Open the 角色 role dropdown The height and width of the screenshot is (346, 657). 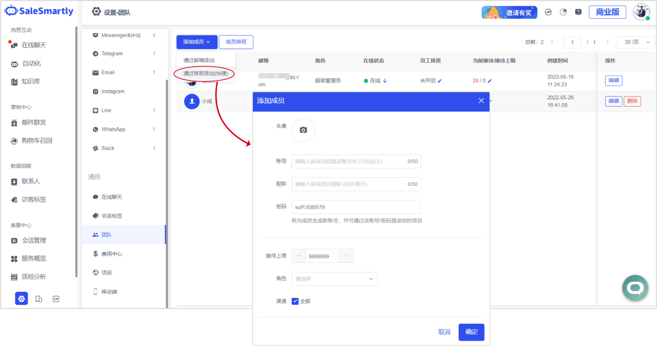(334, 279)
